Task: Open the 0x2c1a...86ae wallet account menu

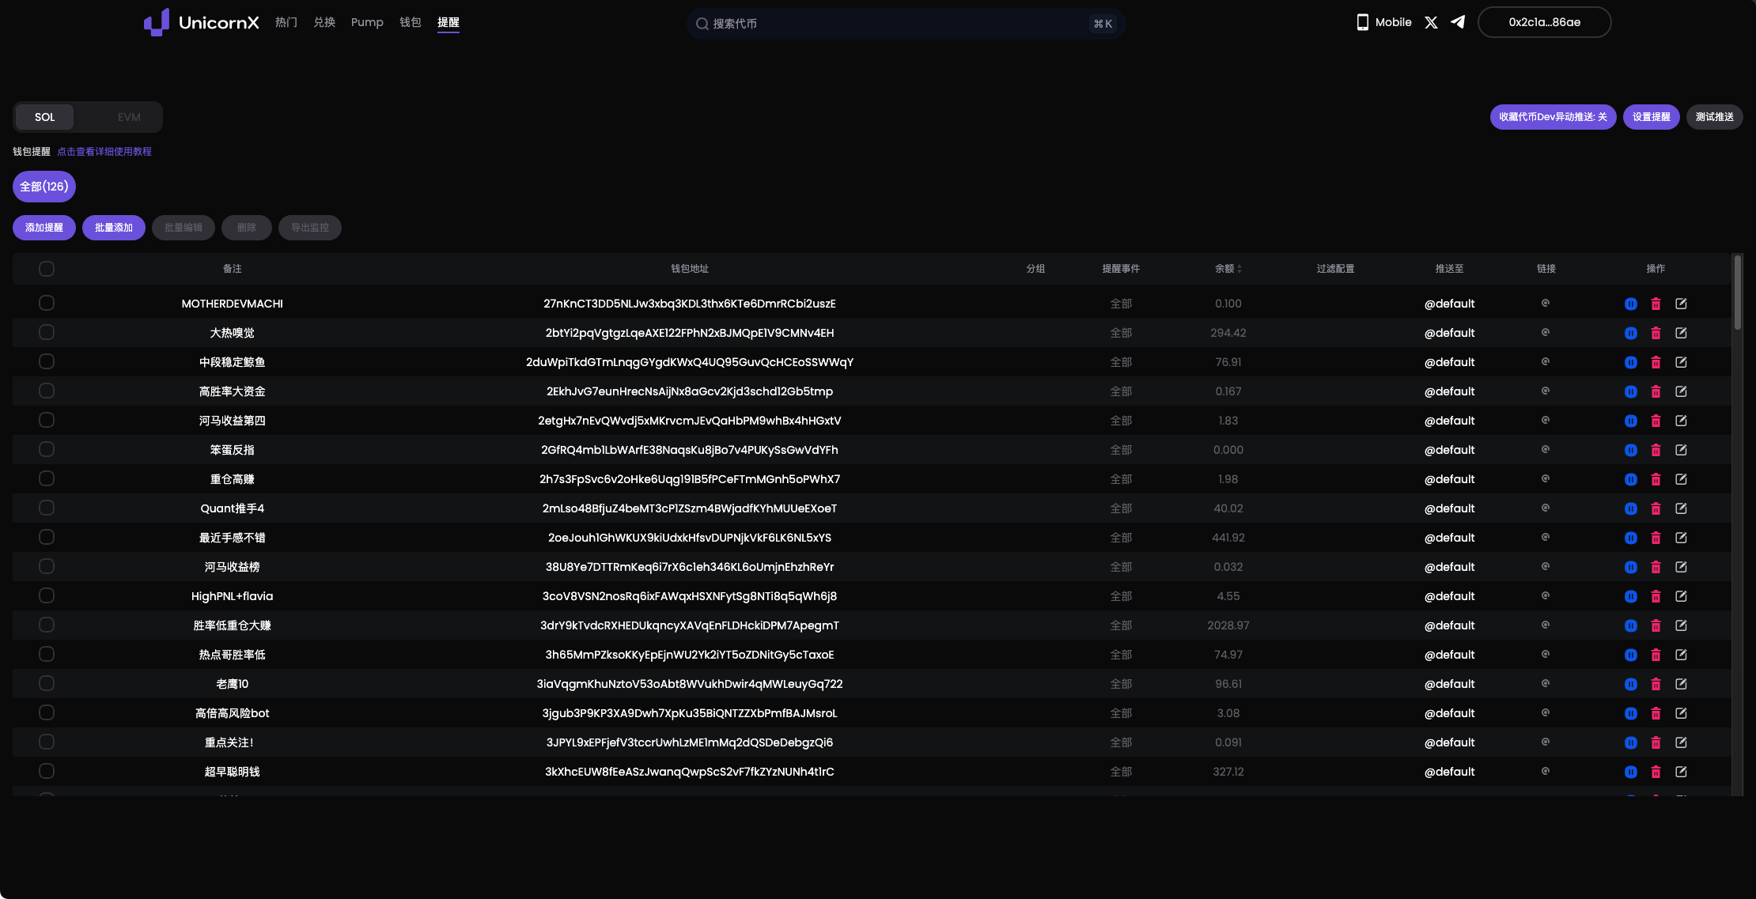Action: (x=1544, y=22)
